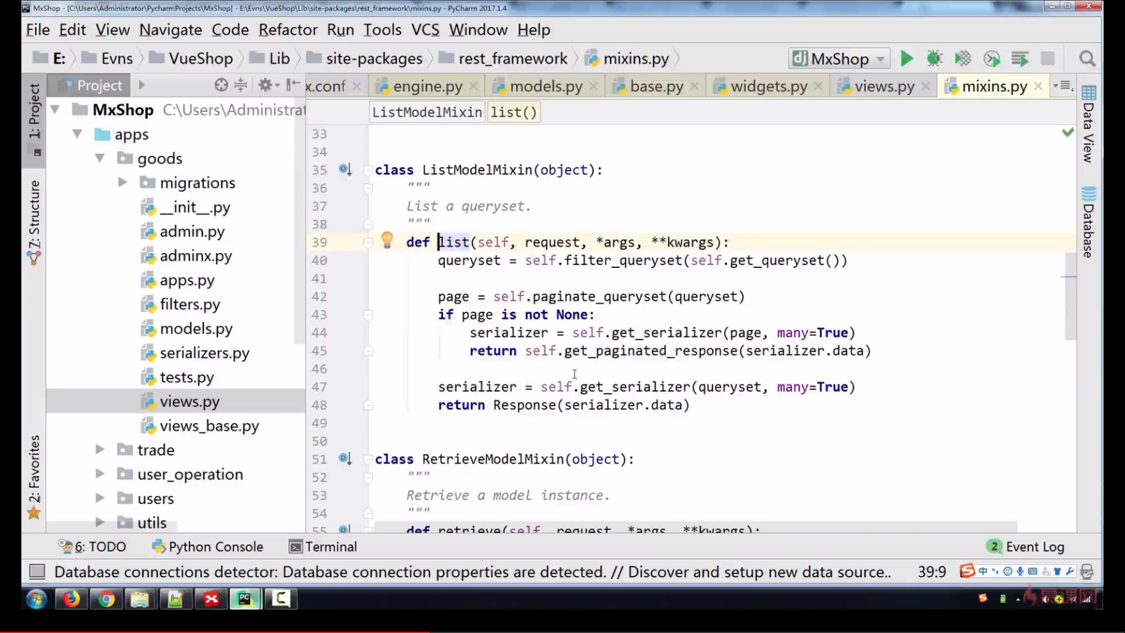Open the Event Log
This screenshot has width=1125, height=633.
1026,546
